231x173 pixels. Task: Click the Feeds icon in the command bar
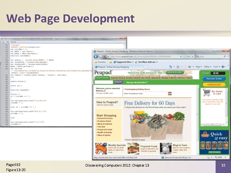(x=178, y=67)
